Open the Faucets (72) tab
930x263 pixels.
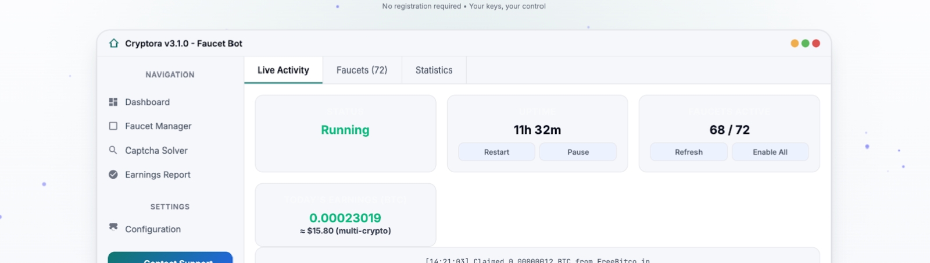point(362,70)
